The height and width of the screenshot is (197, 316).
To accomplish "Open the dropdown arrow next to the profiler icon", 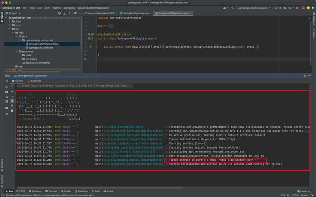I will click(x=293, y=8).
